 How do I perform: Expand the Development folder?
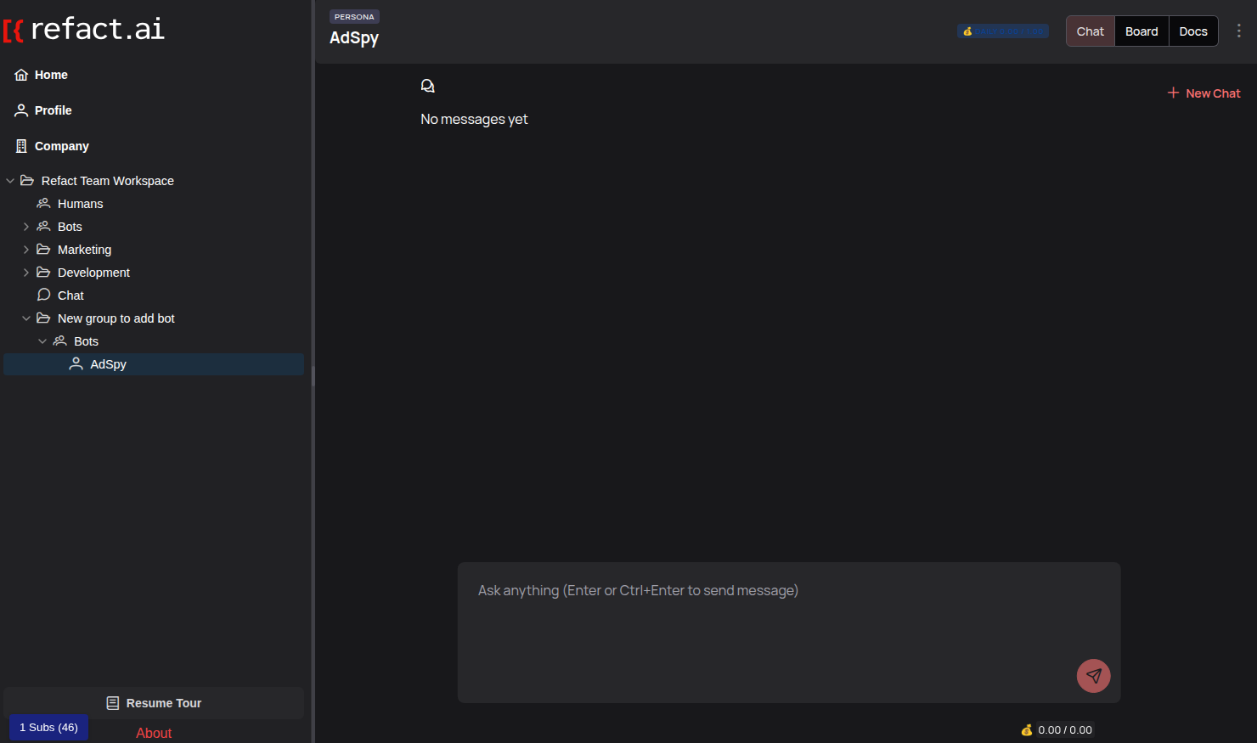pos(25,272)
